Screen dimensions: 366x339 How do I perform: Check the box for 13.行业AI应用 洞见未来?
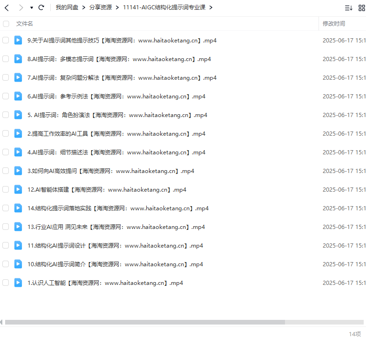[x=6, y=227]
